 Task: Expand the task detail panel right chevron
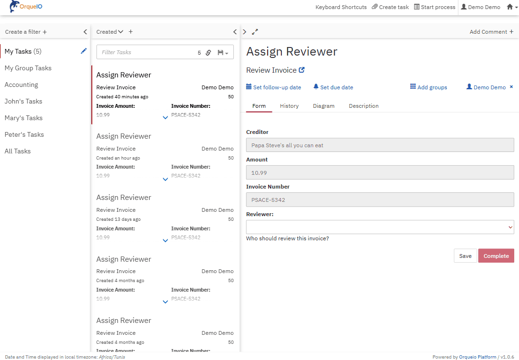245,32
